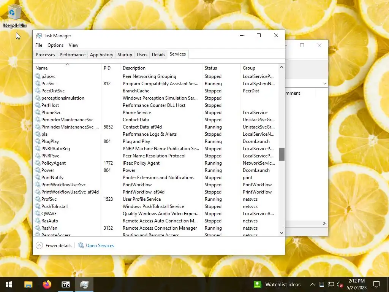The image size is (389, 292).
Task: Launch File Explorer from the taskbar
Action: pyautogui.click(x=28, y=284)
